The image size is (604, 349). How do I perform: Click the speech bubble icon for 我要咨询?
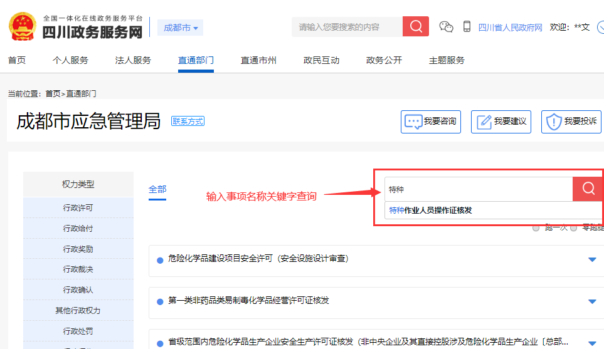[x=413, y=122]
